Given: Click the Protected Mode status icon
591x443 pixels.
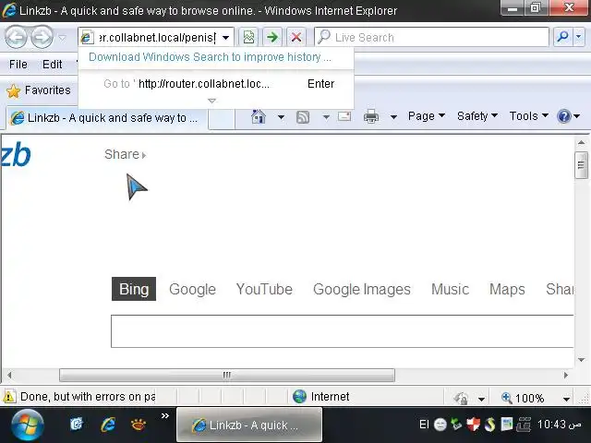Looking at the screenshot, I should (x=462, y=398).
